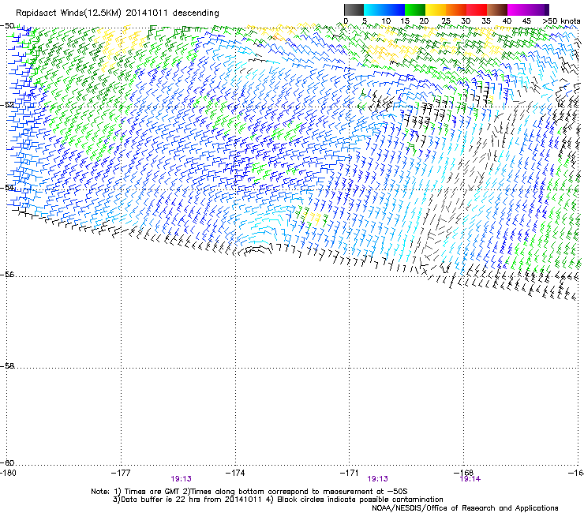Click 'Data buffer is 22 hrs' note
584x513 pixels.
163,500
